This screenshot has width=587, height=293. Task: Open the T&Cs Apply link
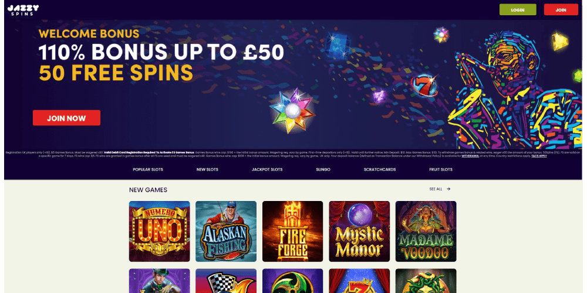539,156
